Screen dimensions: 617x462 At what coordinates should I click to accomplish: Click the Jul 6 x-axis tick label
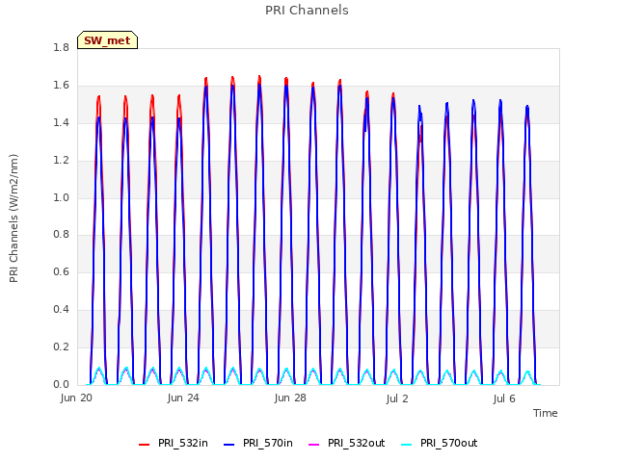[504, 399]
